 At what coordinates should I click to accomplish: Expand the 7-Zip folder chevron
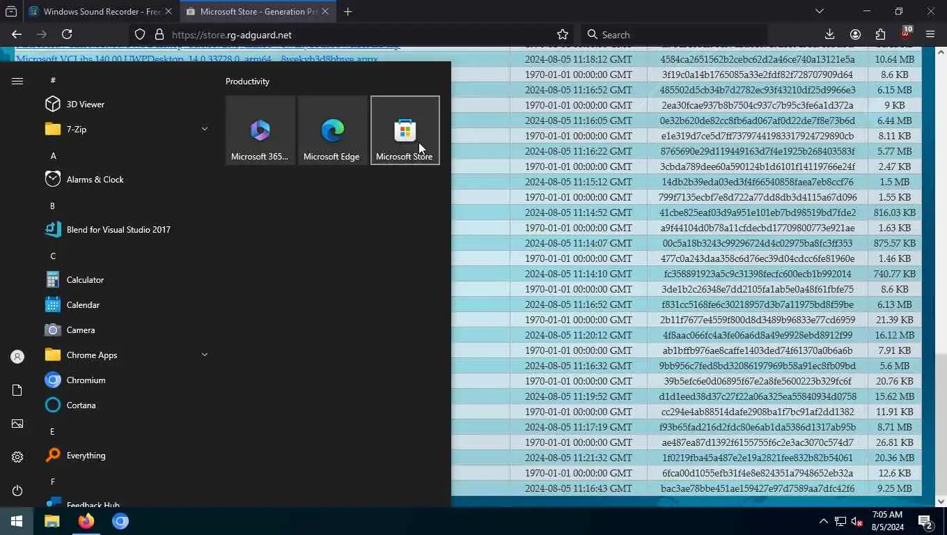pos(204,129)
